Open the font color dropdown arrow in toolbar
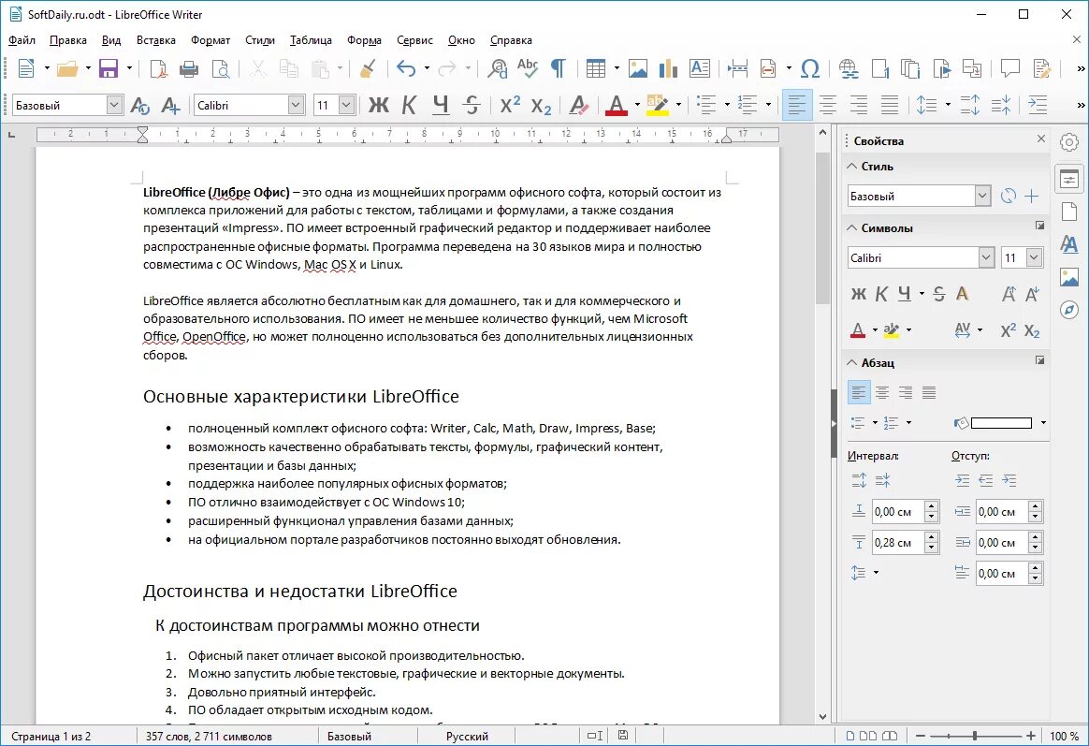 [x=637, y=105]
